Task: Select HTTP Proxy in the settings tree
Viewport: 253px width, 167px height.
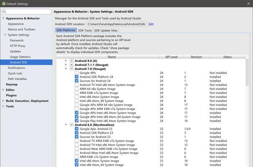Action: click(x=18, y=46)
